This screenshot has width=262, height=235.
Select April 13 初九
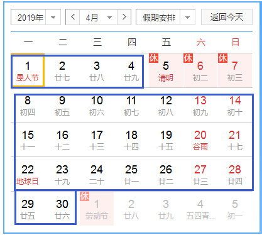[200, 106]
